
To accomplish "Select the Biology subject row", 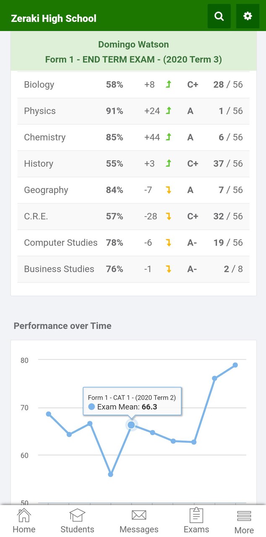I will coord(133,85).
